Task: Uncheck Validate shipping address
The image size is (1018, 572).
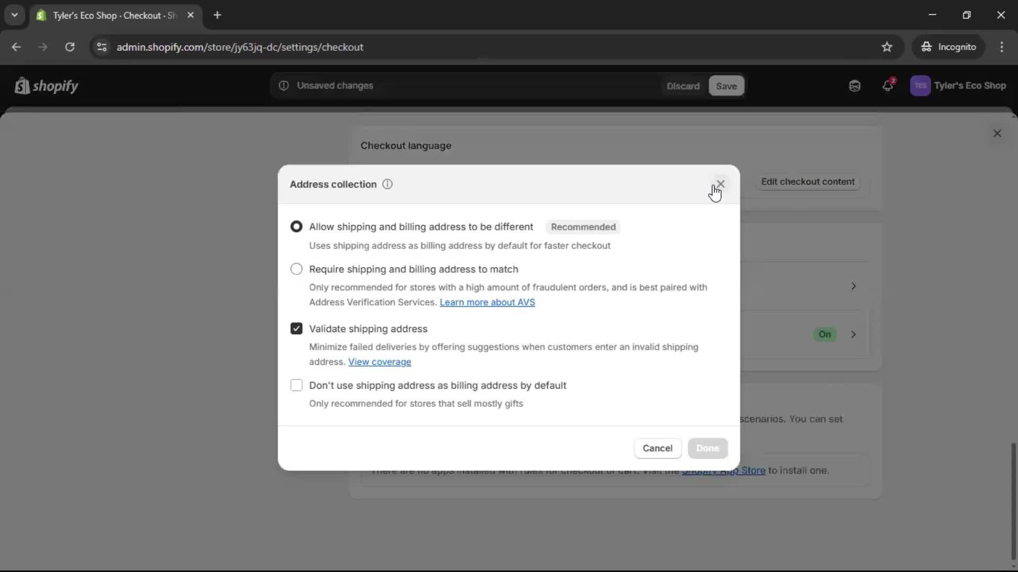Action: pos(296,328)
